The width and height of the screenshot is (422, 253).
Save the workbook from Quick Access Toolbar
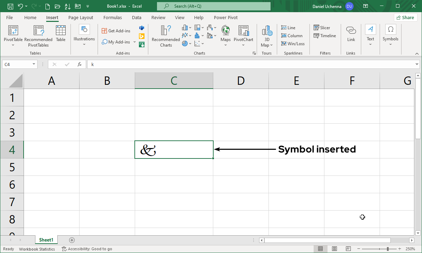coord(10,6)
